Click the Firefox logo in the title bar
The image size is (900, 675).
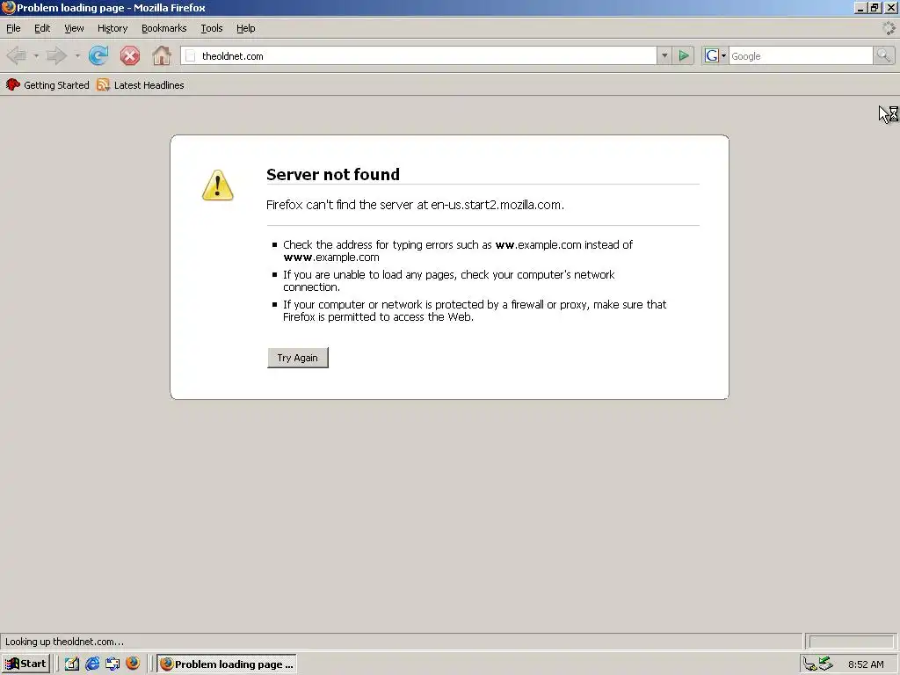click(8, 7)
